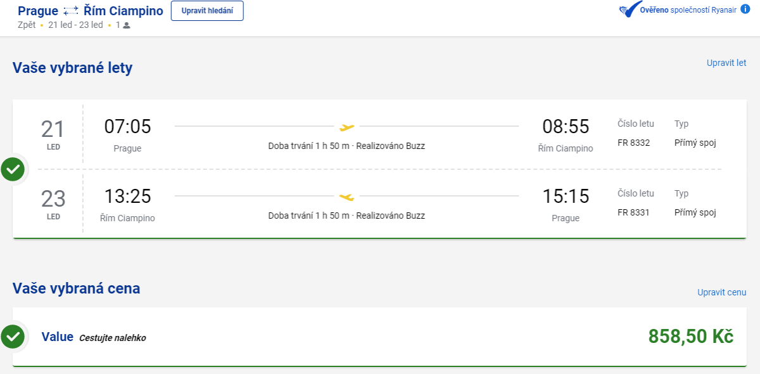Open the Upravit let link

tap(726, 63)
